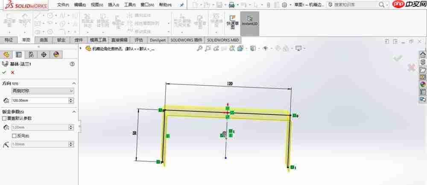Open the search type dropdown arrow
Viewport: 427px width, 185px height.
[387, 5]
